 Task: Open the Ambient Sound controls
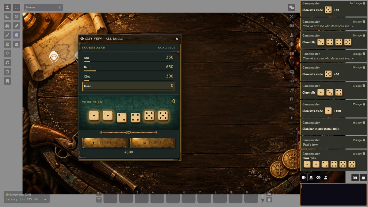click(7, 63)
